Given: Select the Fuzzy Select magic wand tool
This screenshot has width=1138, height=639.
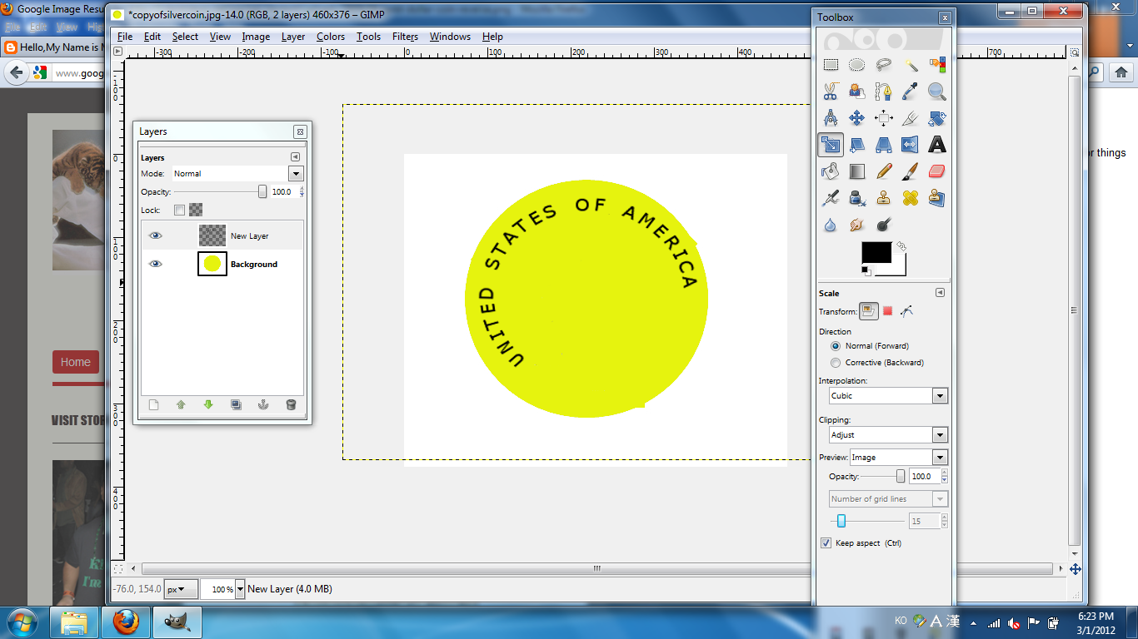Looking at the screenshot, I should pos(911,65).
